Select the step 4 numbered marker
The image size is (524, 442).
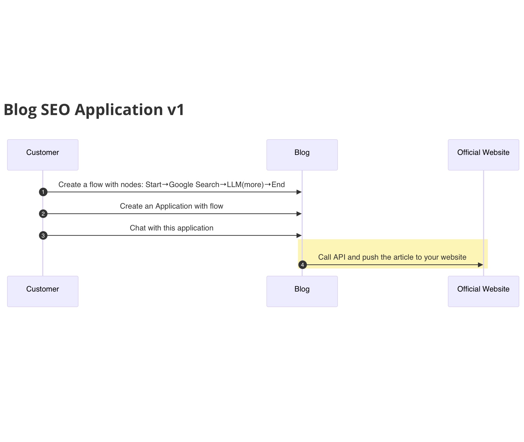302,265
